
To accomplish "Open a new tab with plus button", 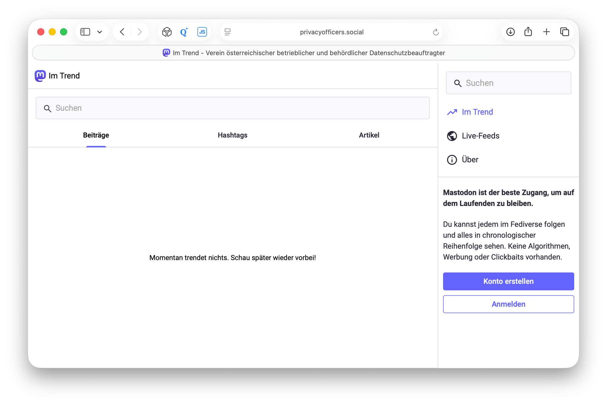I will 546,32.
